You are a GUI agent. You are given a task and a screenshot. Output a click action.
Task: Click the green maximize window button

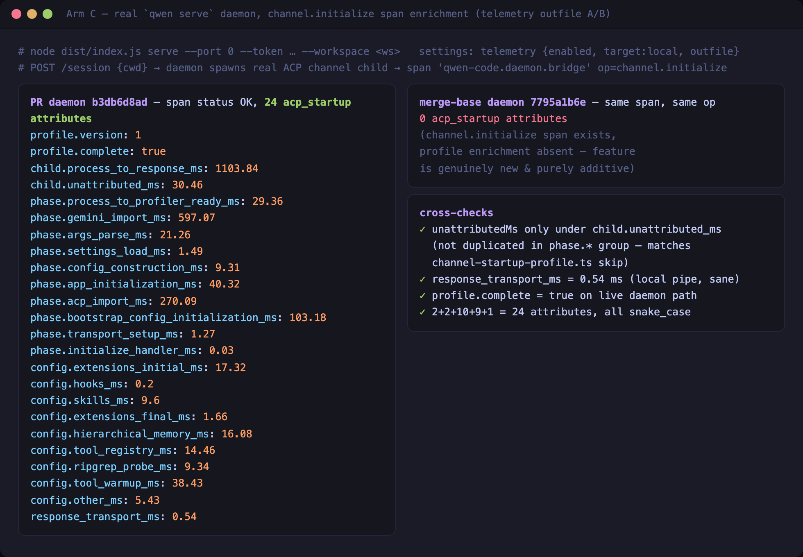click(x=48, y=14)
